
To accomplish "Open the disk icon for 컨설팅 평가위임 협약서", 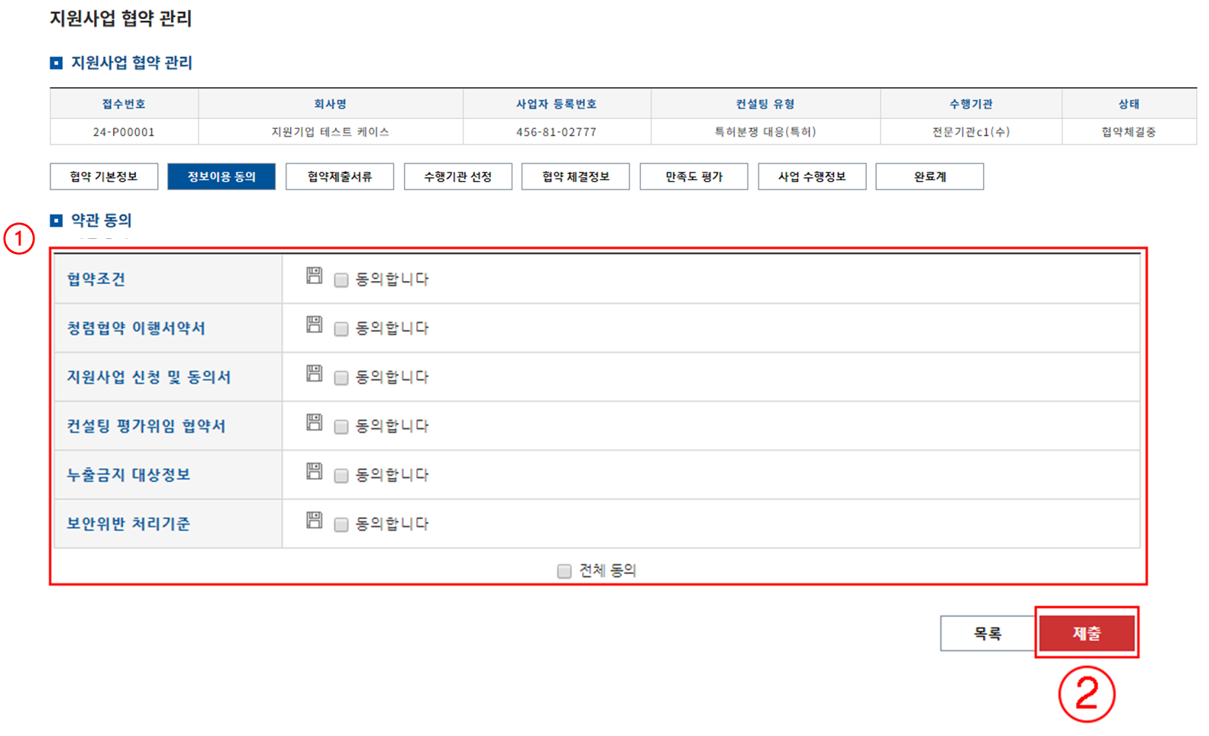I will coord(314,422).
